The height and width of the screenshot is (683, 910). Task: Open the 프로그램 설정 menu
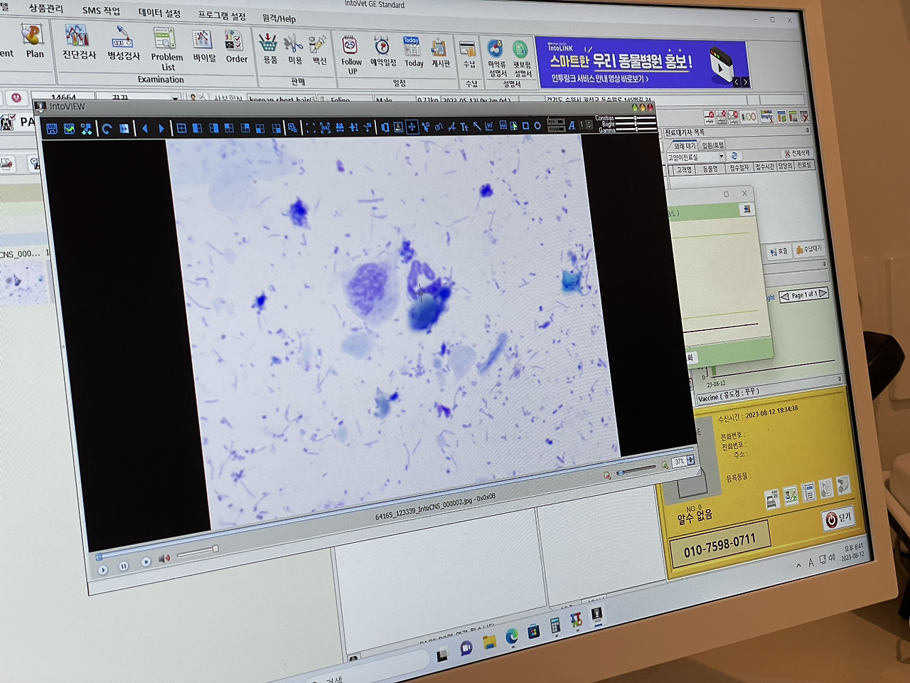(x=222, y=16)
